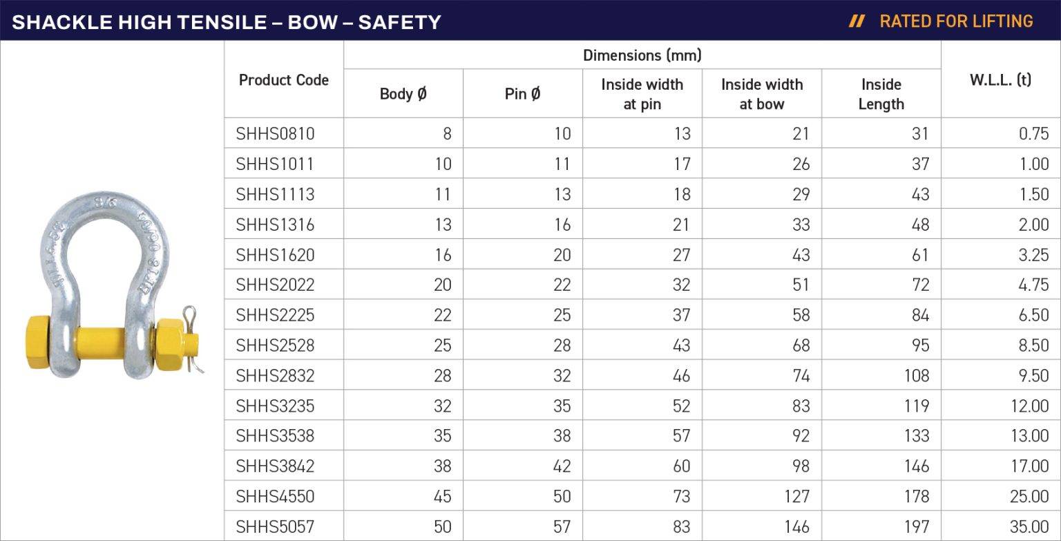Select the "Pin Ø" column header

pos(522,94)
